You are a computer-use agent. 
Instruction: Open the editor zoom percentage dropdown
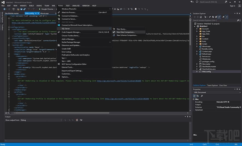tap(12, 113)
